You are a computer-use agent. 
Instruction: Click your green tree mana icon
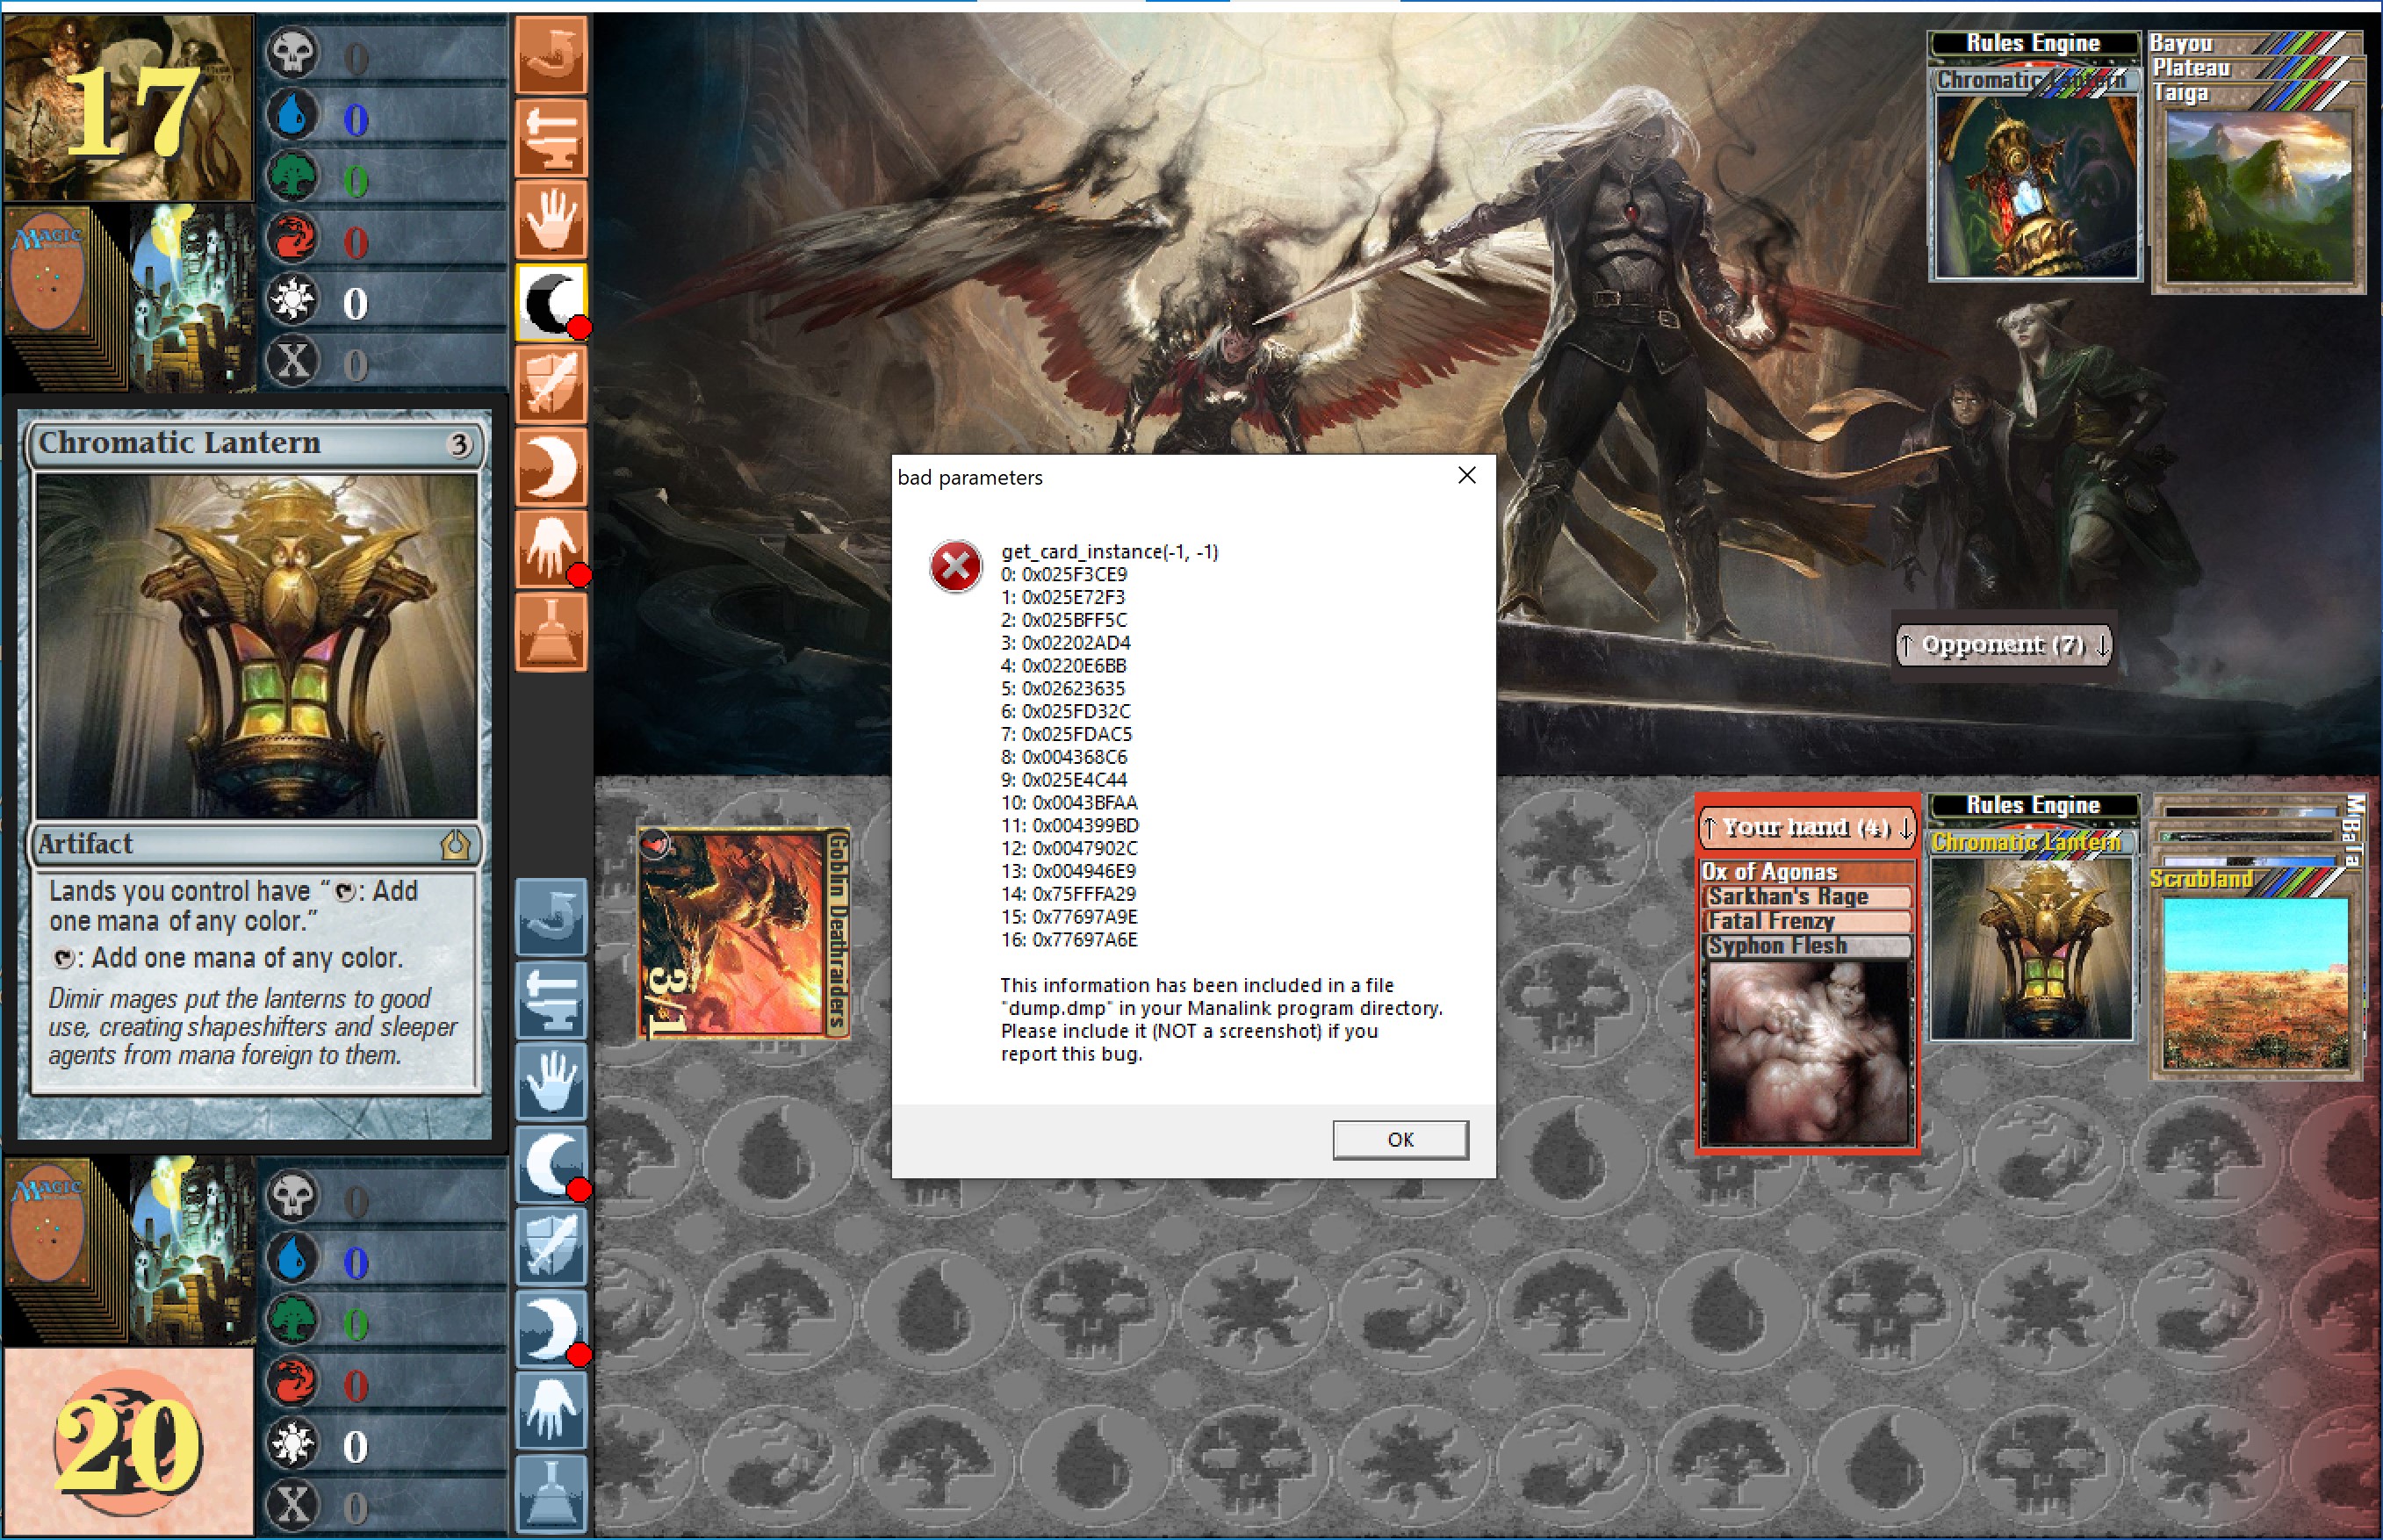(x=292, y=1320)
